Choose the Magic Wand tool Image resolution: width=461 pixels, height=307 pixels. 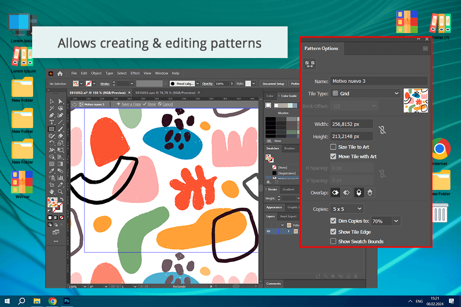[x=52, y=108]
